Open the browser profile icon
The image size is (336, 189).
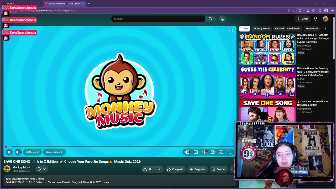click(326, 10)
